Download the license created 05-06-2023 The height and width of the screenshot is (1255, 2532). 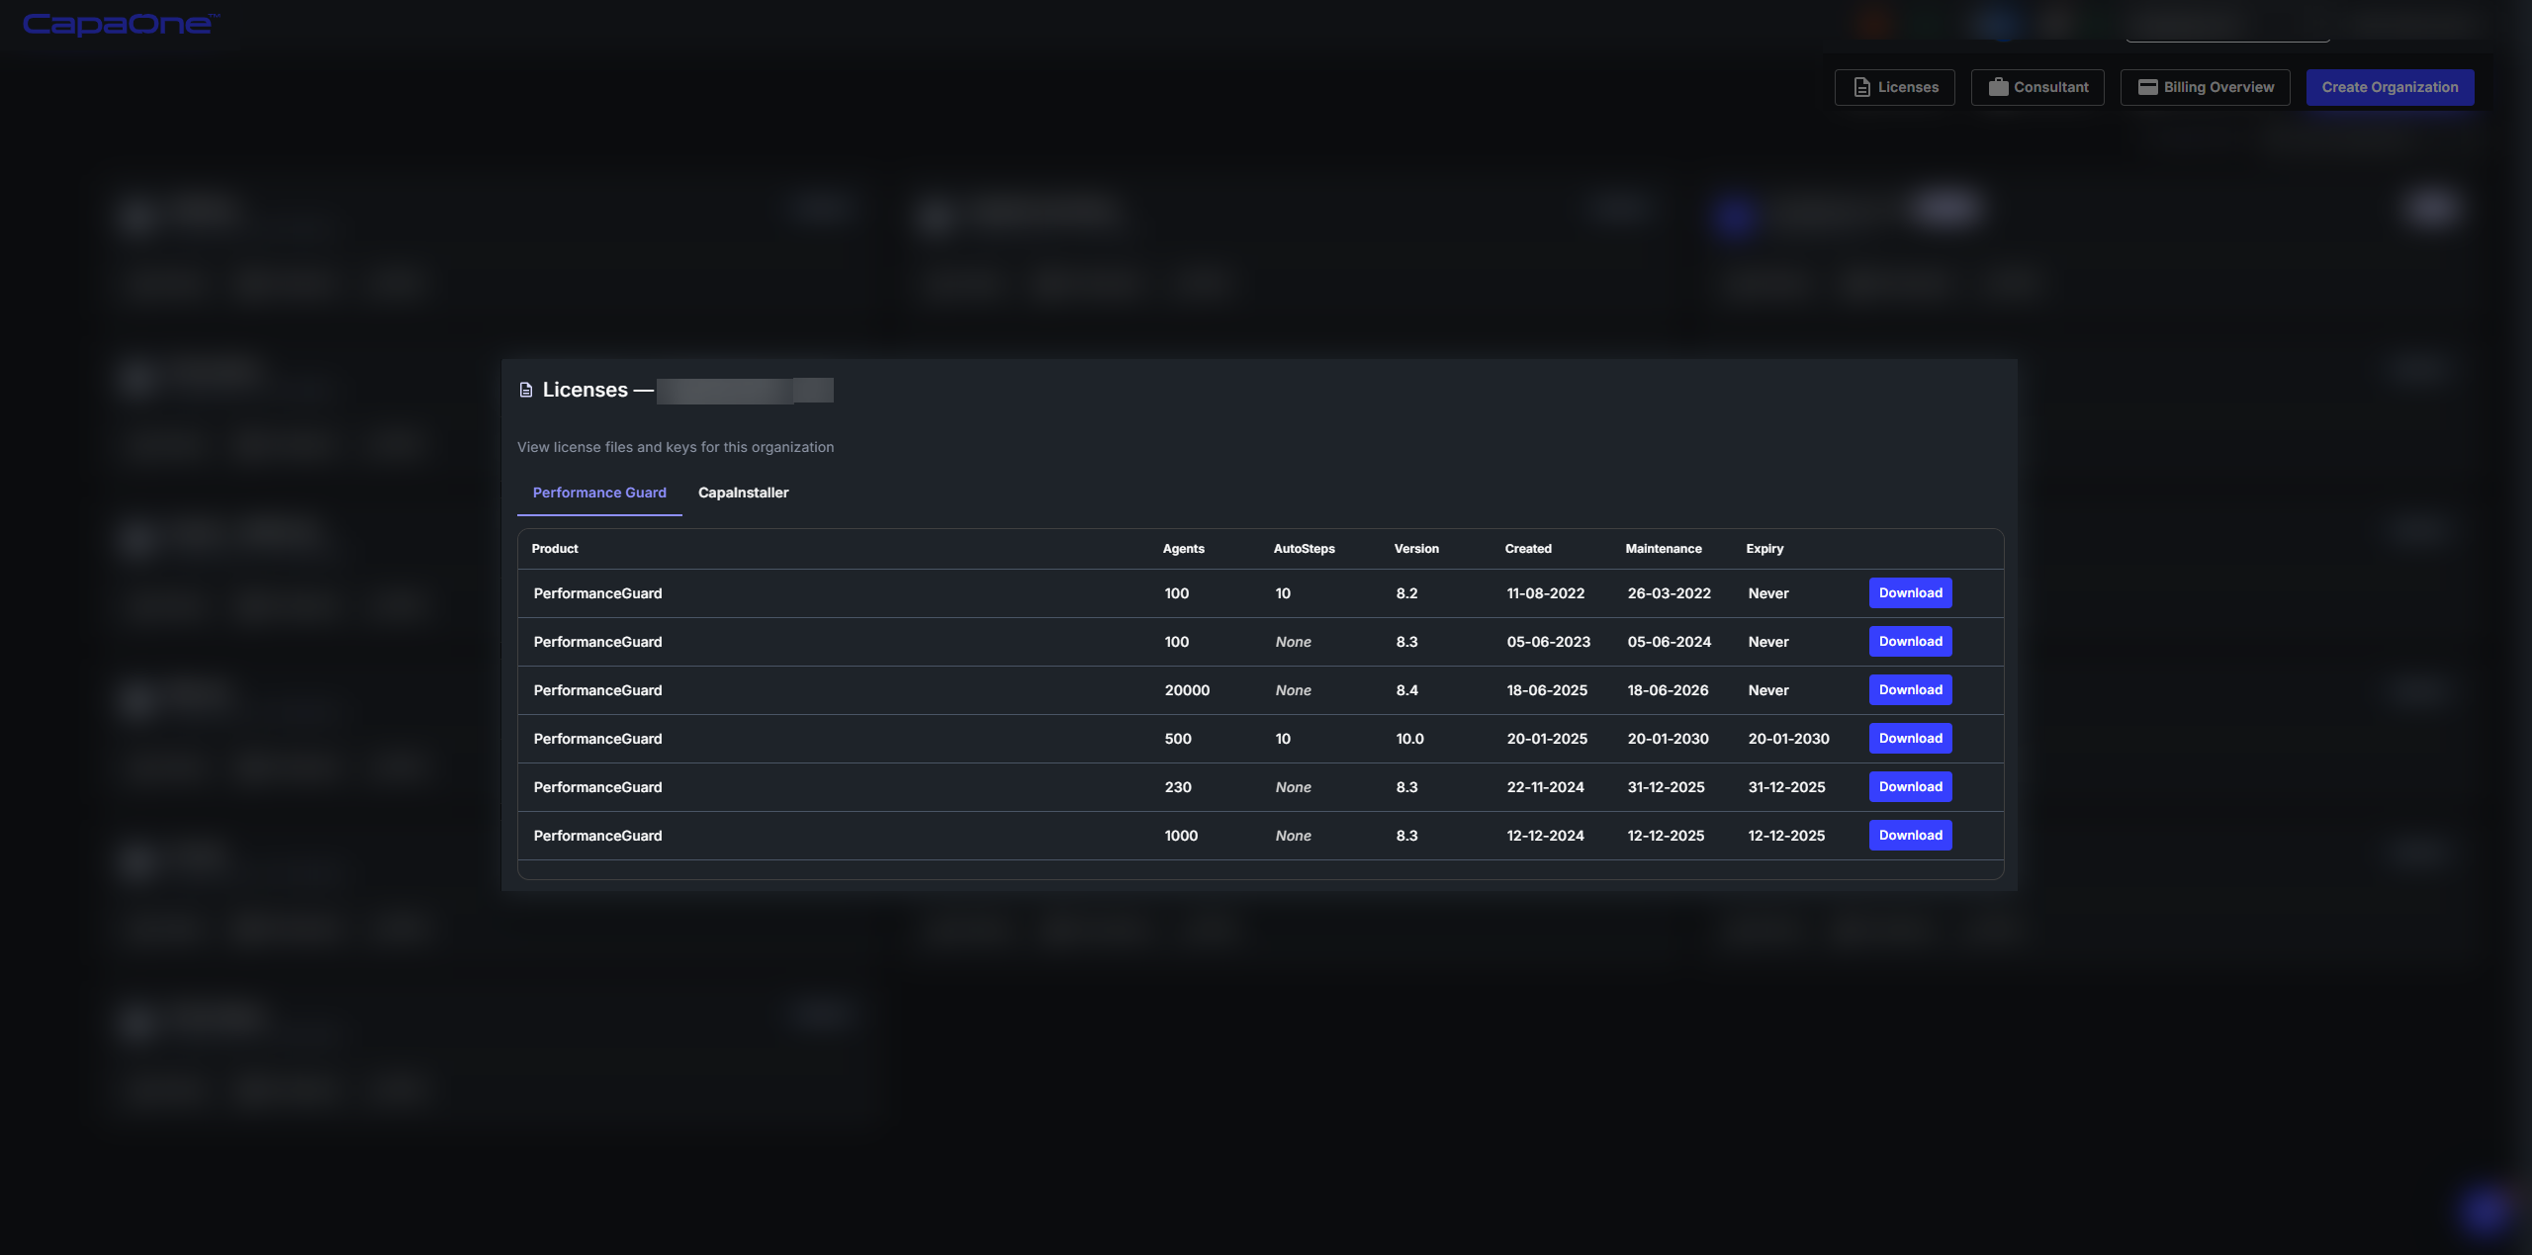tap(1910, 641)
